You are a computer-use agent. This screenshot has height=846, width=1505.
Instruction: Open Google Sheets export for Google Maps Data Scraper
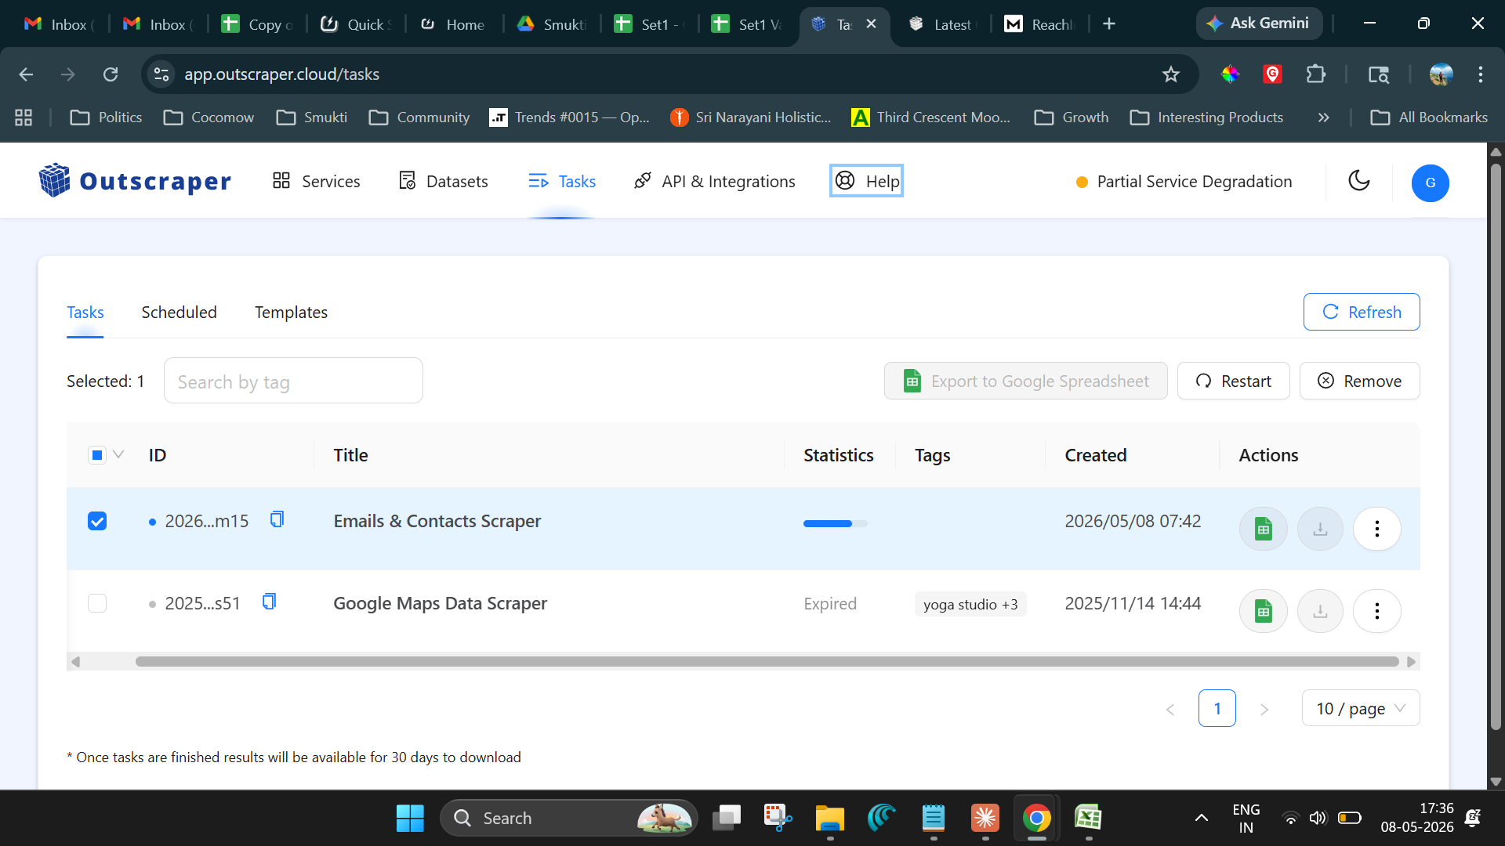tap(1263, 611)
